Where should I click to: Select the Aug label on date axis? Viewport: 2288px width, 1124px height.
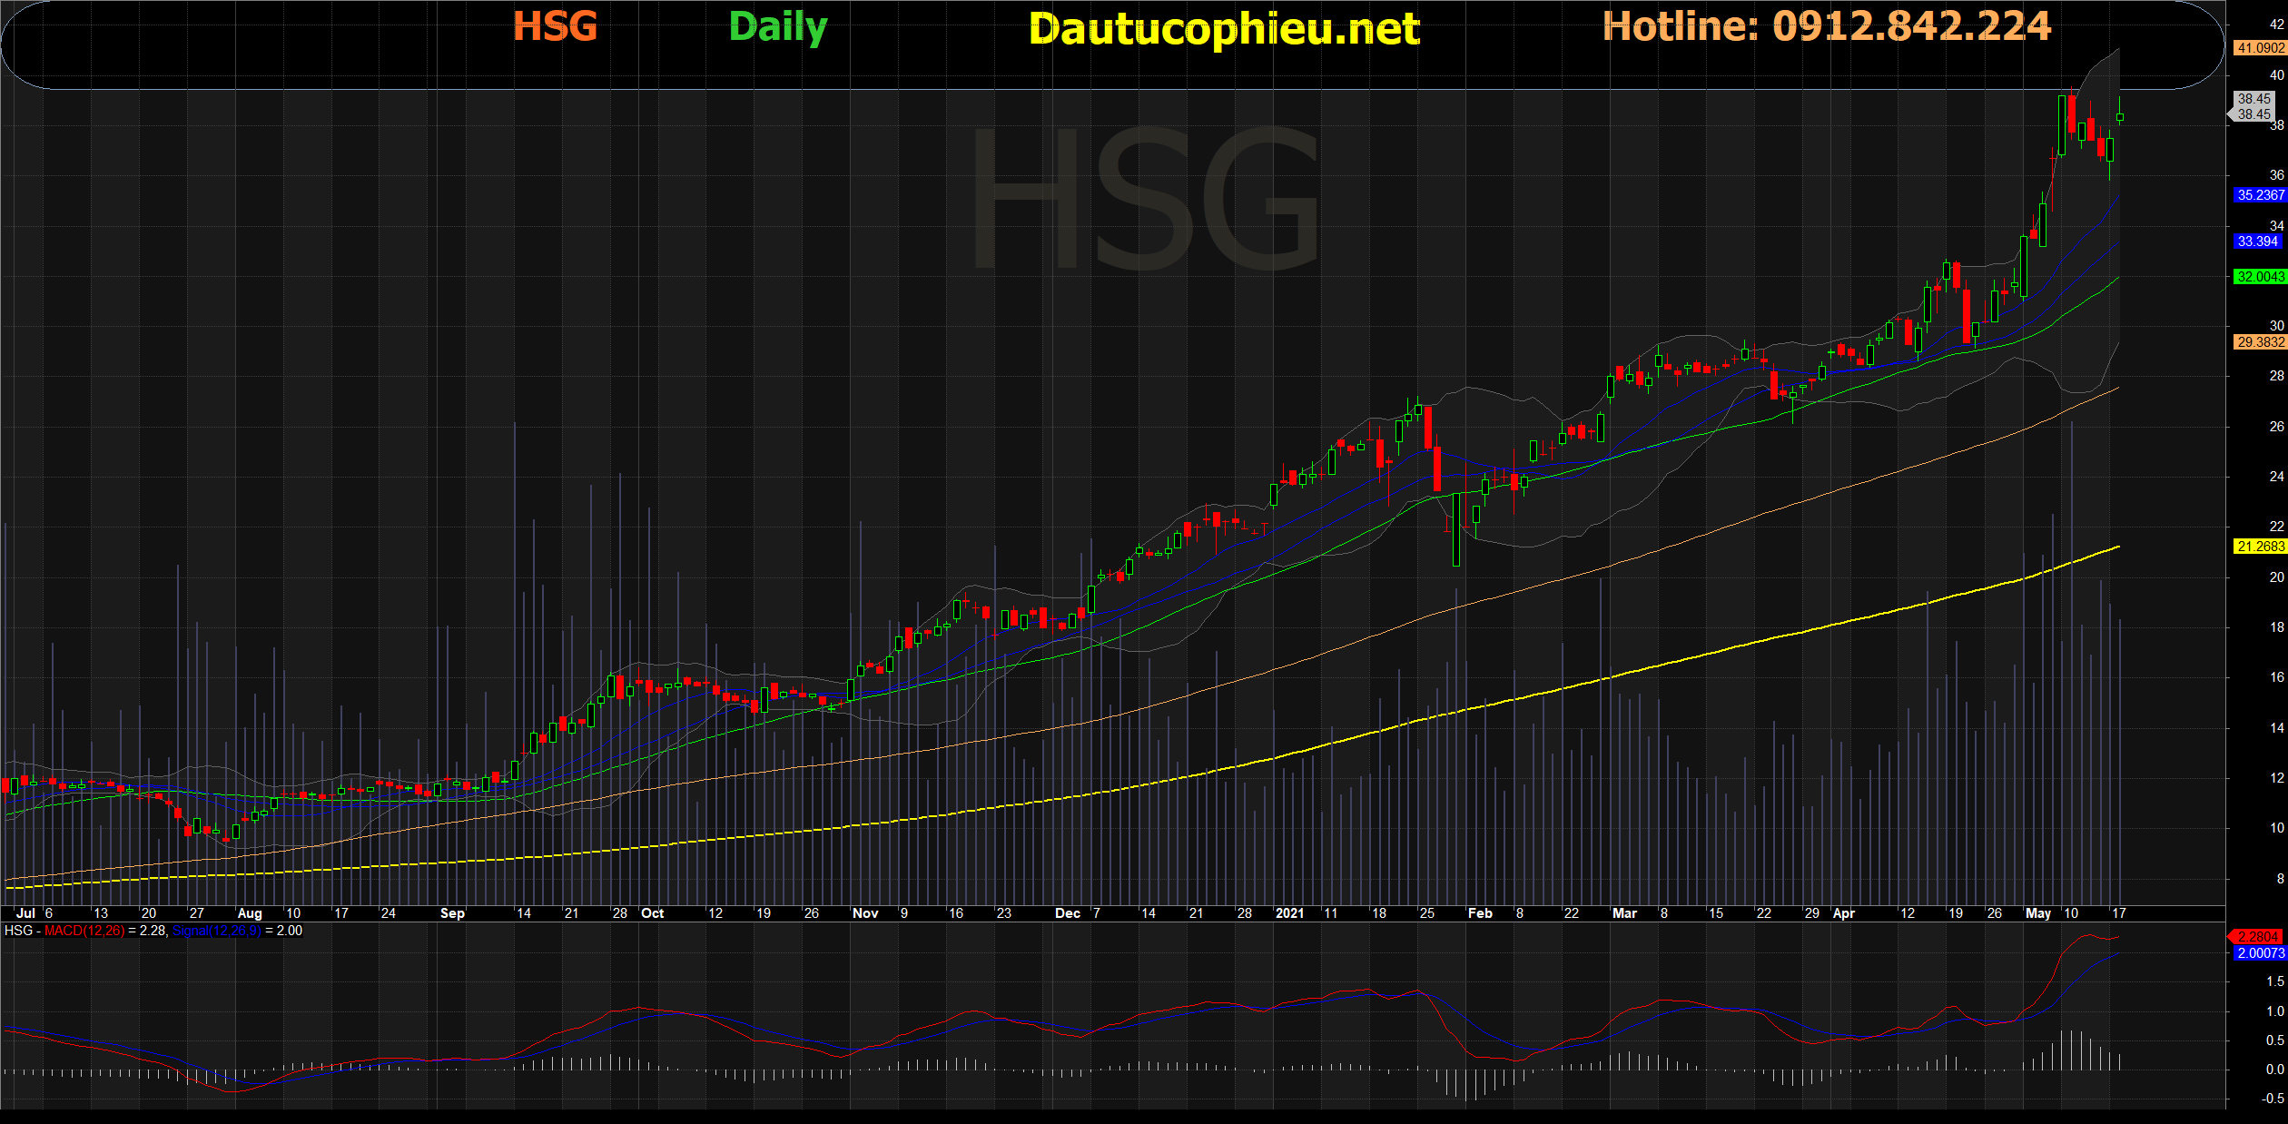[x=249, y=913]
